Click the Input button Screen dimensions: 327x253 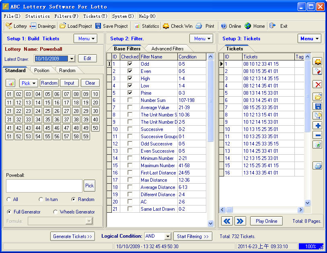click(69, 83)
